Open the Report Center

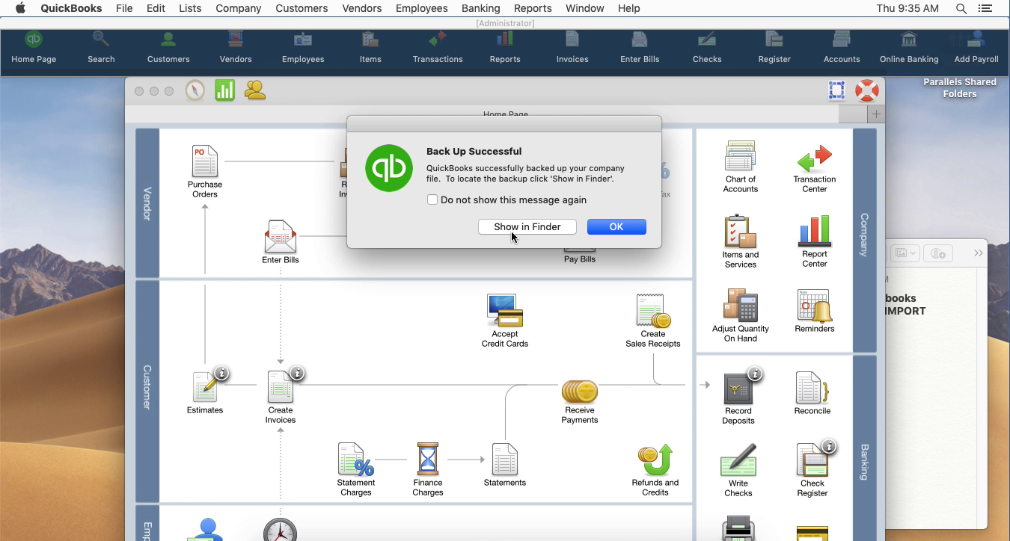815,241
